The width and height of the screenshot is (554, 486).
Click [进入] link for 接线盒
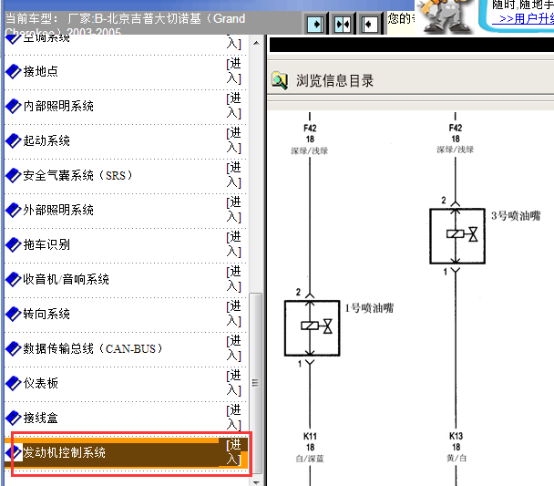coord(234,418)
